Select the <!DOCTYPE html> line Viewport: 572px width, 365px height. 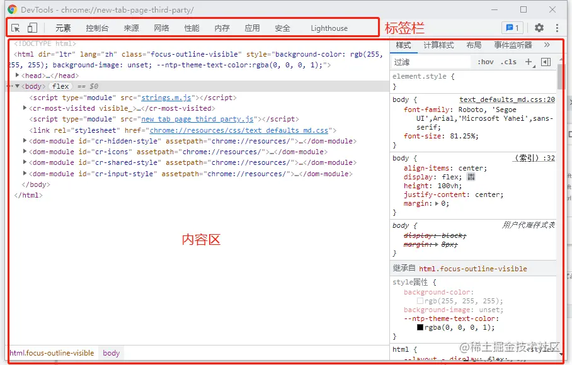pos(45,43)
